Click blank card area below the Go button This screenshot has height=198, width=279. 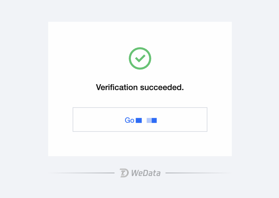140,144
